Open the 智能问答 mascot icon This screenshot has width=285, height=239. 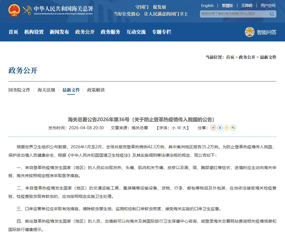(250, 32)
